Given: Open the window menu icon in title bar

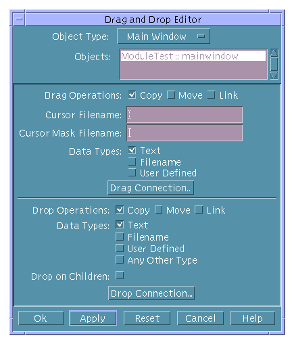Looking at the screenshot, I should [x=19, y=20].
